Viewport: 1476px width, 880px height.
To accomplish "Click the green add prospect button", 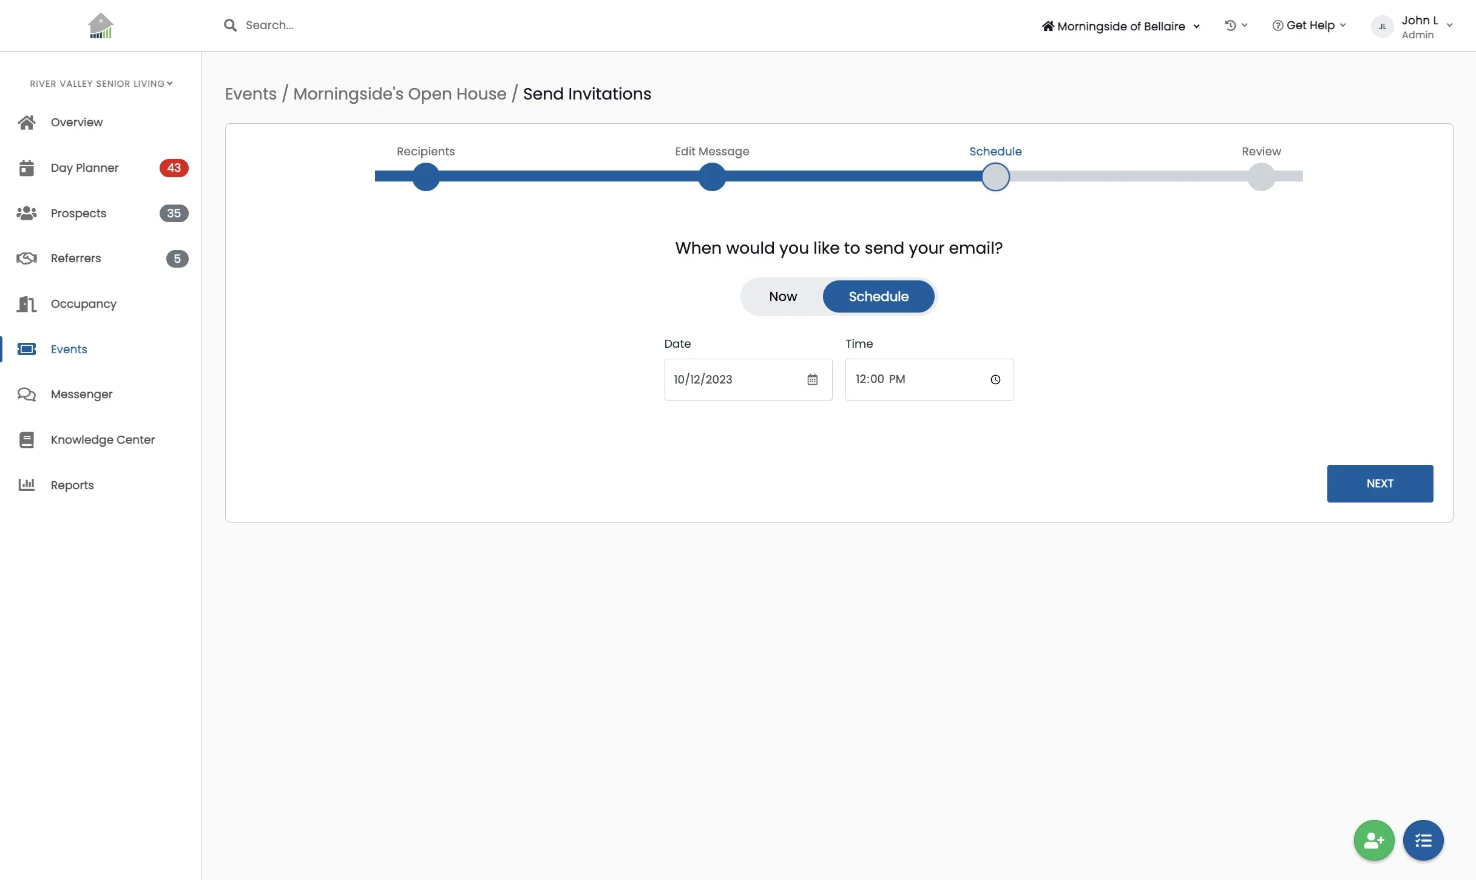I will point(1373,840).
